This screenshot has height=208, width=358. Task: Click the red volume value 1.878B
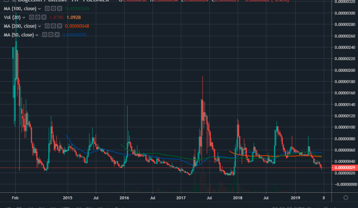point(56,17)
